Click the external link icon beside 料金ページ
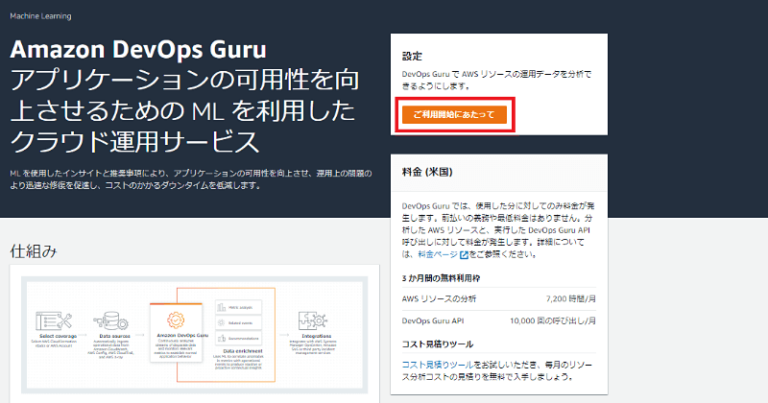The image size is (768, 403). point(464,254)
